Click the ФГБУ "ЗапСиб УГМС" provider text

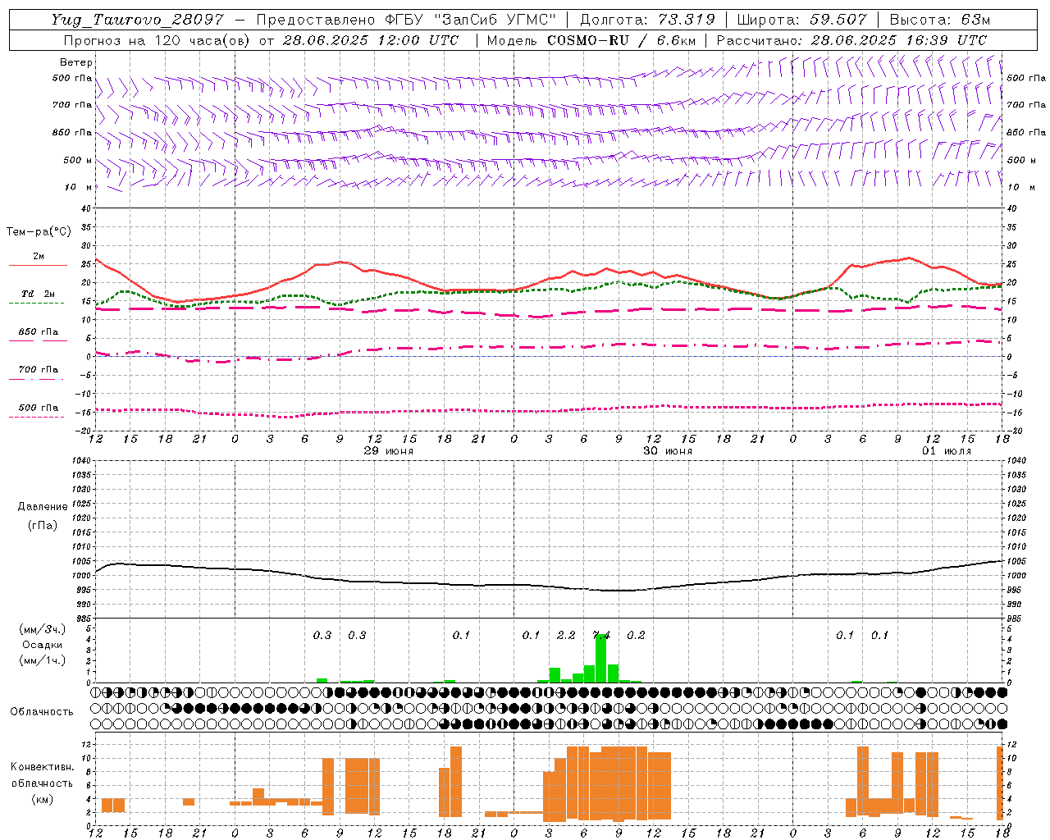[x=472, y=20]
